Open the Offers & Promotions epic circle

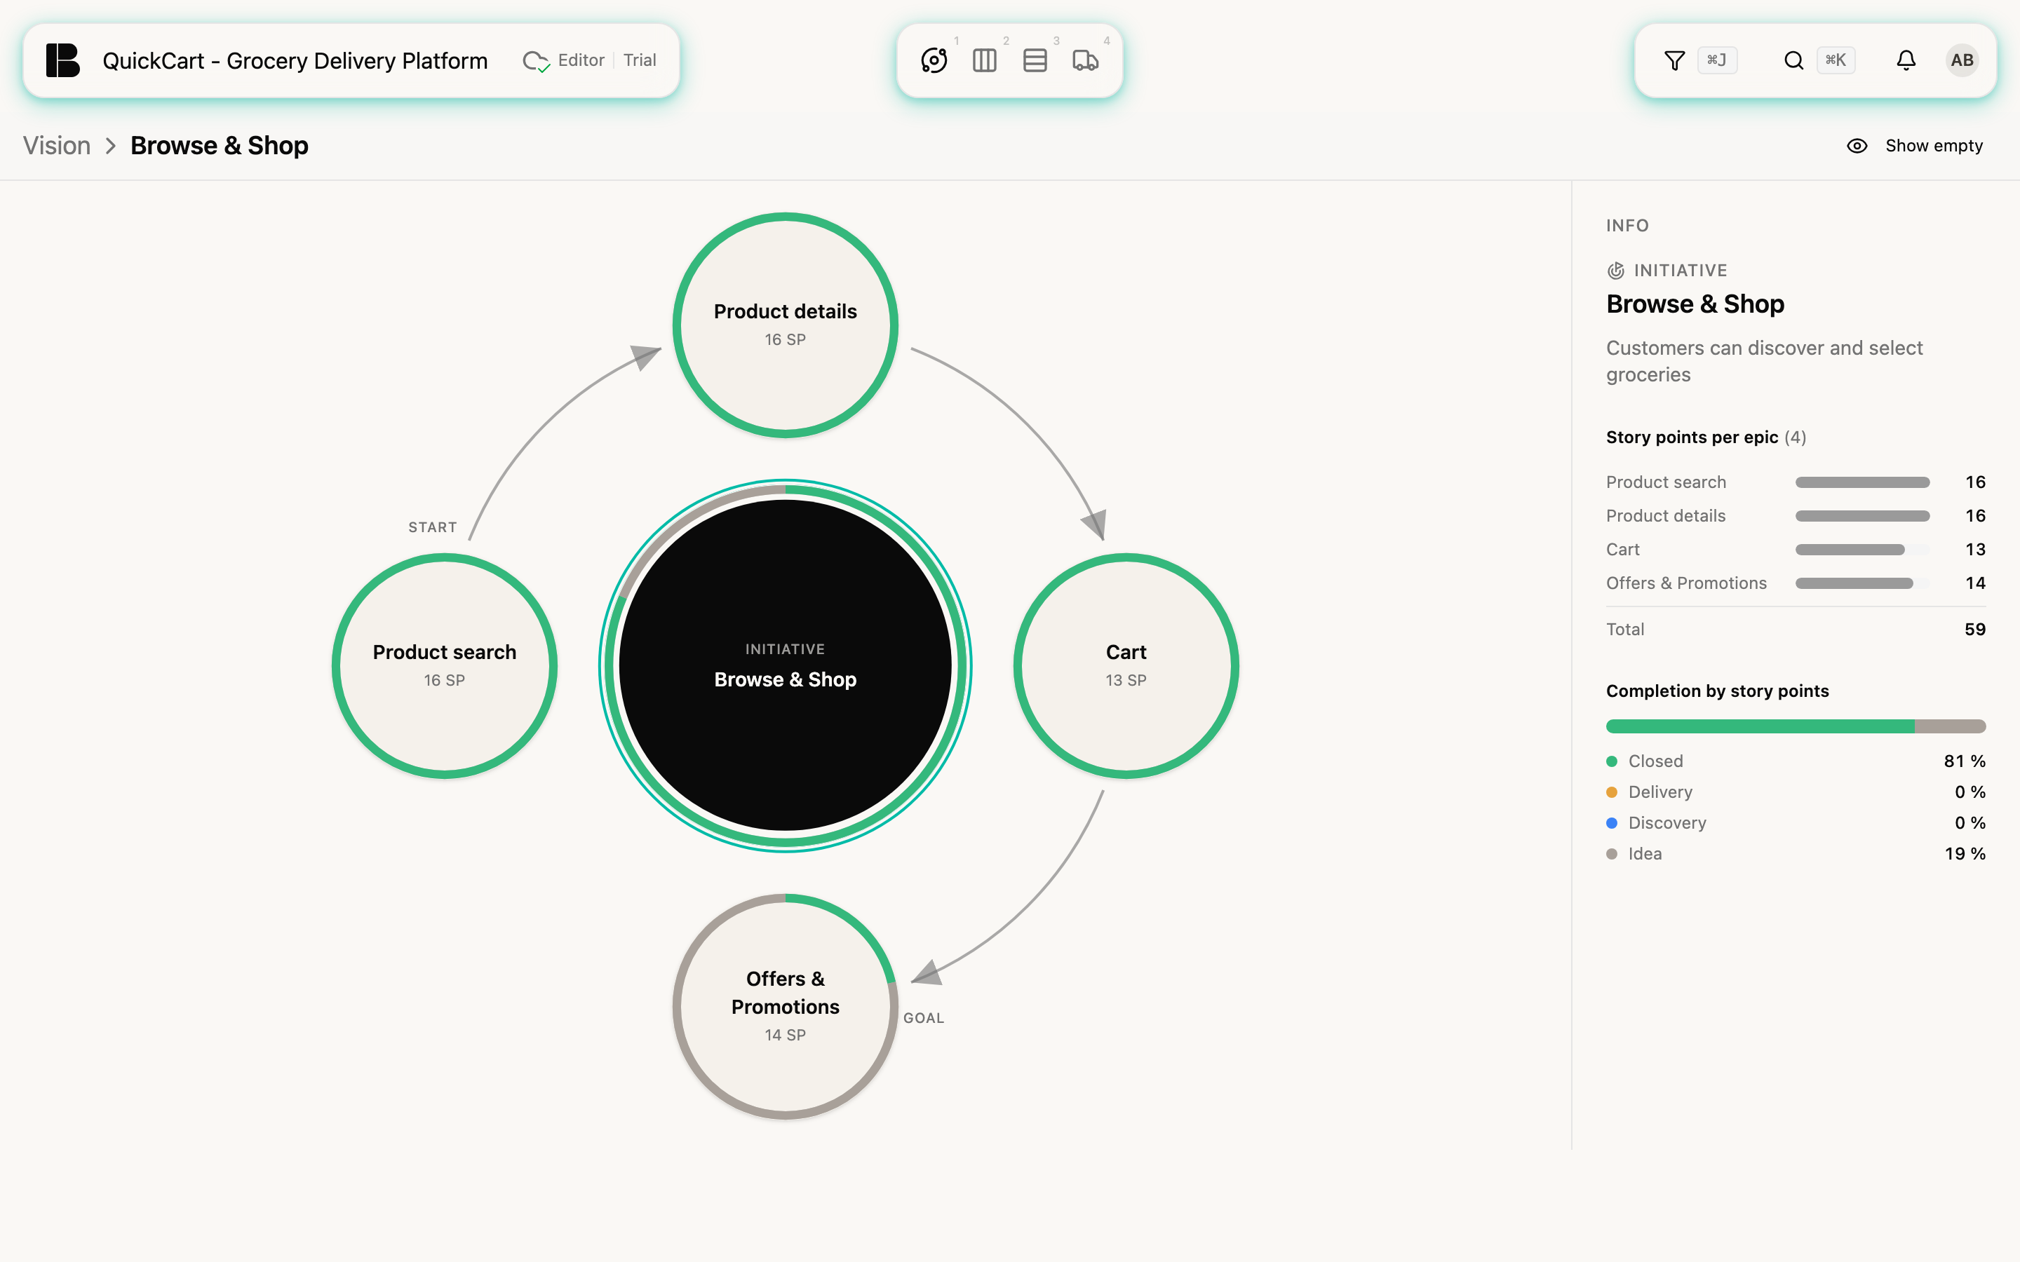coord(785,1006)
